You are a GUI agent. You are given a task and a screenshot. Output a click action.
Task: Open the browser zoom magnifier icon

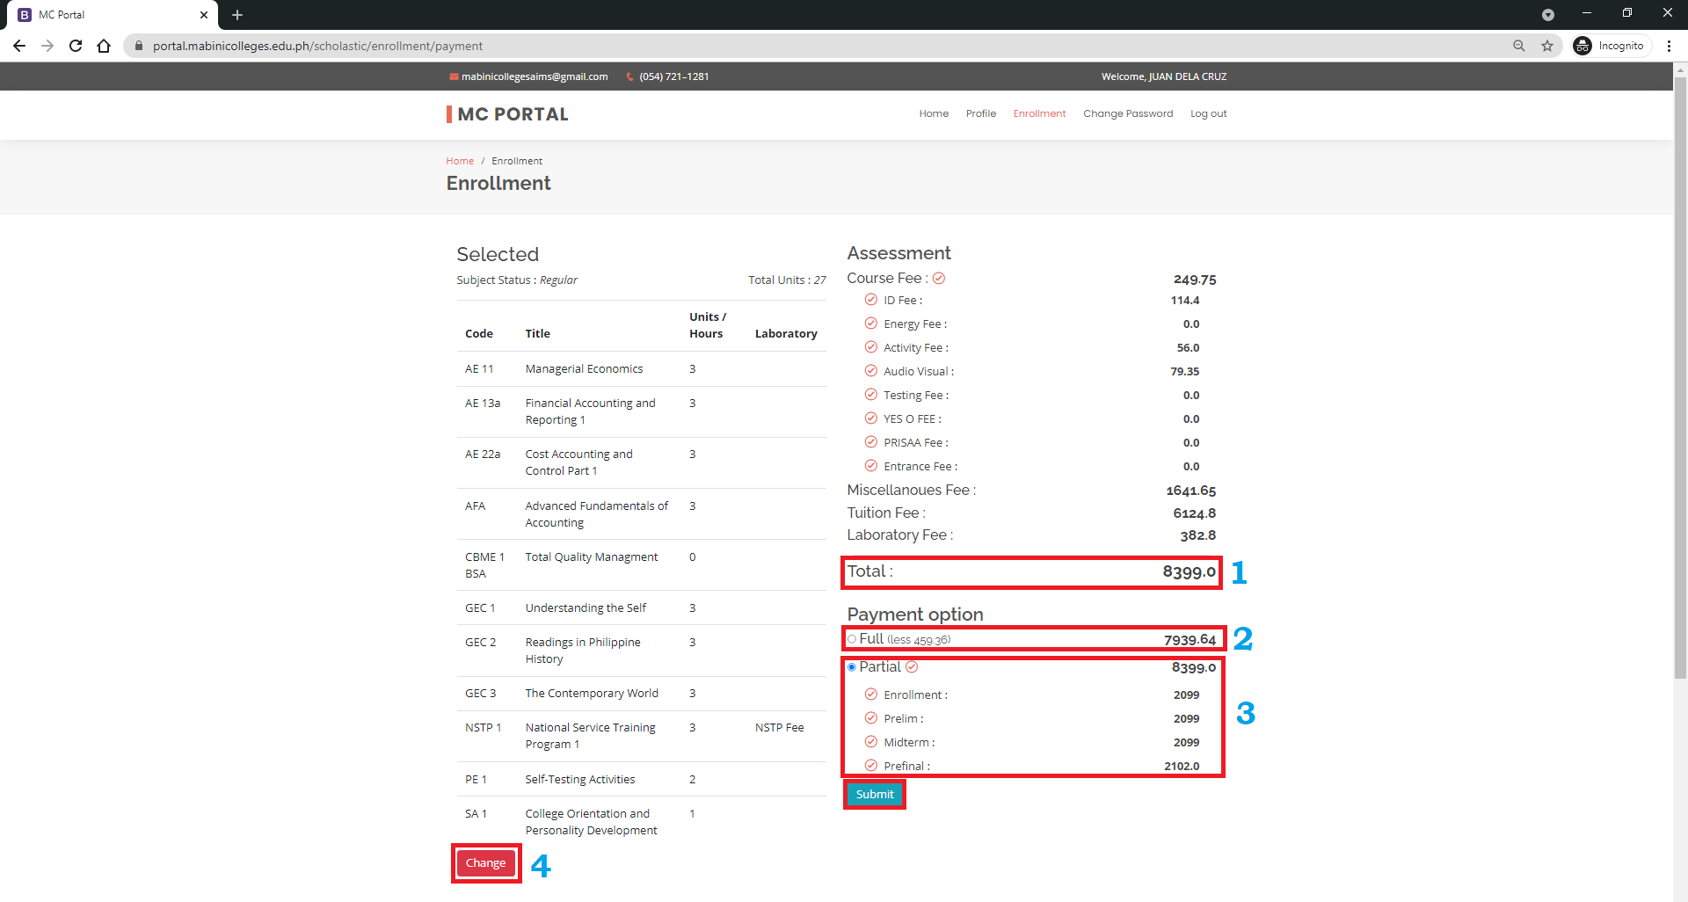1518,46
